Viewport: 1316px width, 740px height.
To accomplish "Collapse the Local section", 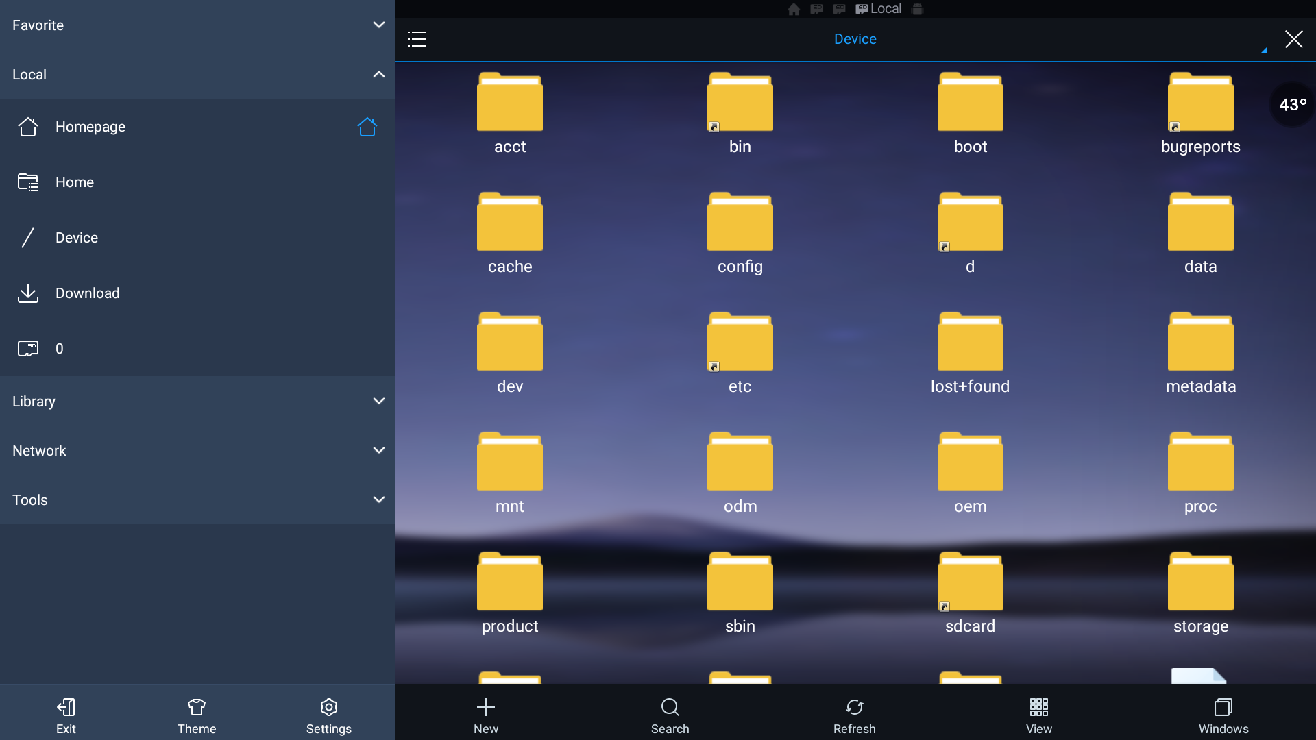I will click(197, 74).
